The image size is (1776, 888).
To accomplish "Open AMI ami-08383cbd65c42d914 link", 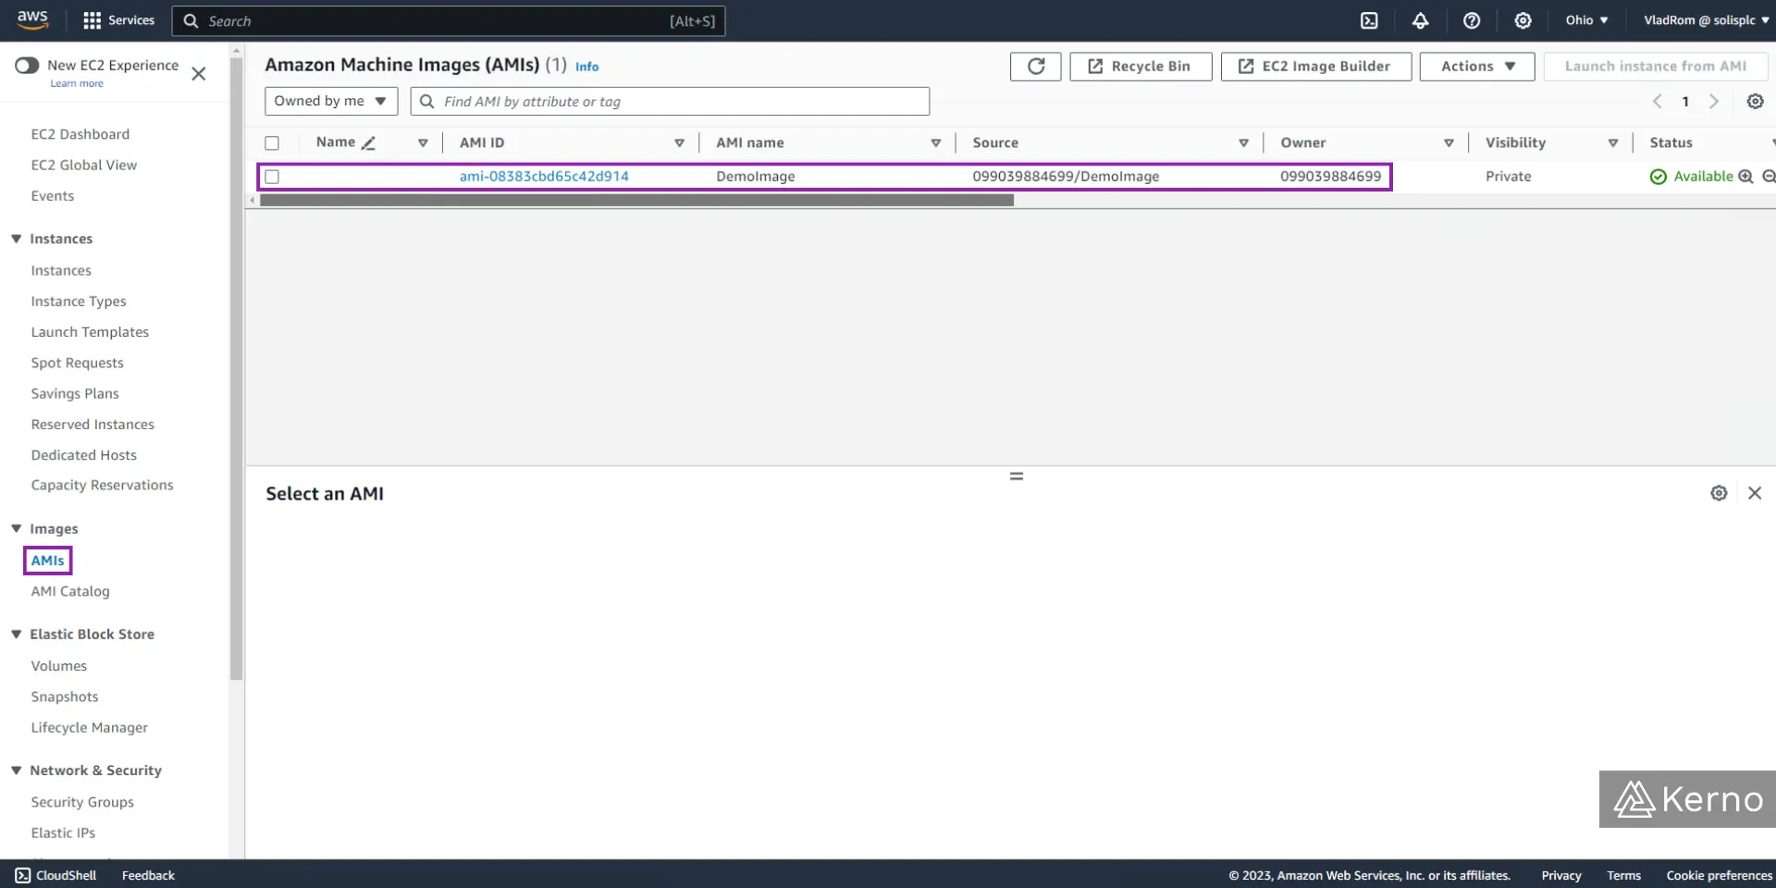I will coord(544,176).
